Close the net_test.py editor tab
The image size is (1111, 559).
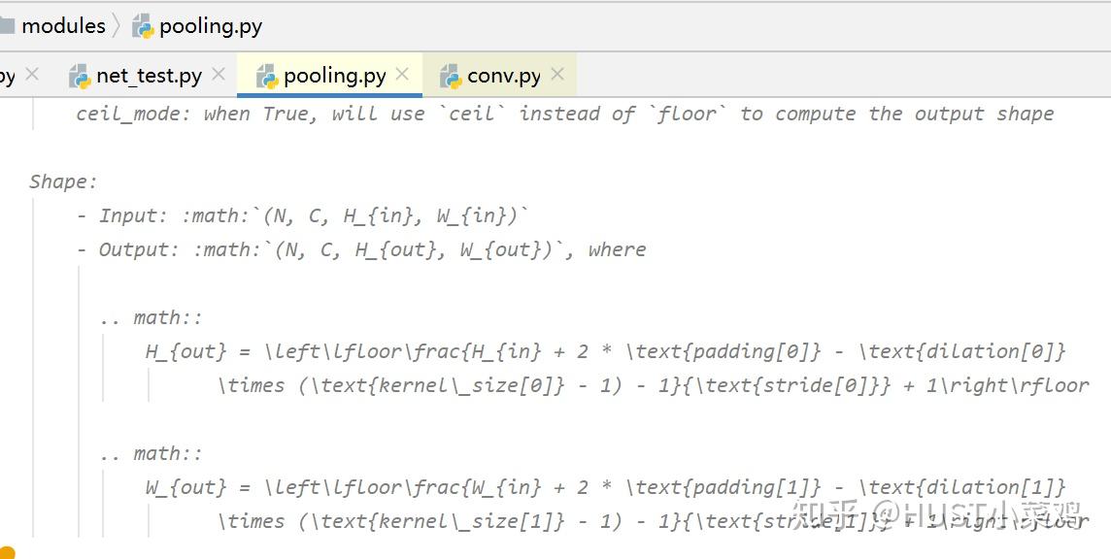tap(219, 75)
